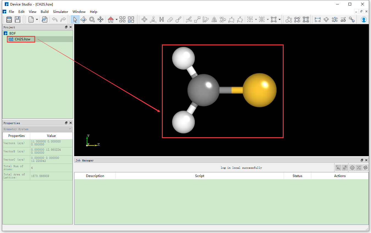Click the mirror/flip structure icon

click(x=214, y=19)
